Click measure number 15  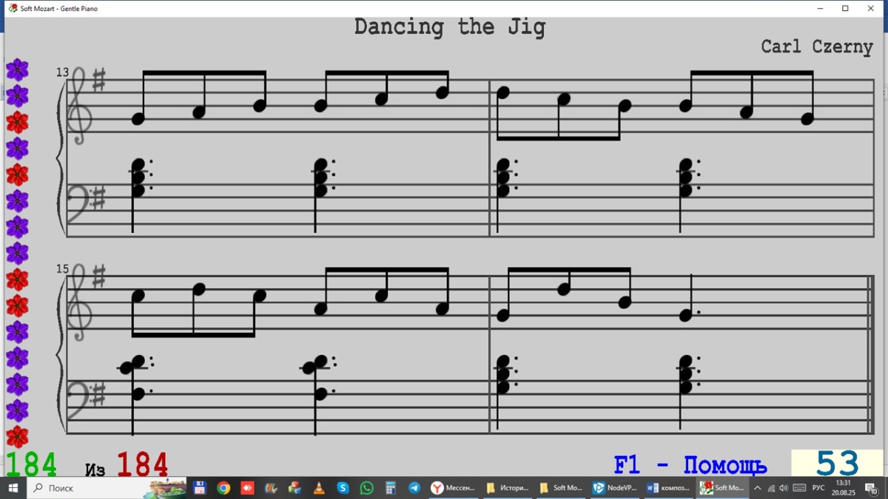62,269
